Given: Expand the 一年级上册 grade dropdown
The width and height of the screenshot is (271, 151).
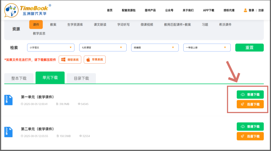Looking at the screenshot, I should click(x=207, y=48).
